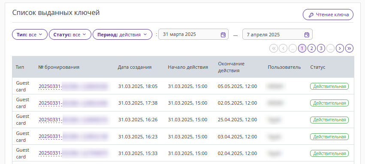Click Действительная badge ending 03.04.2025
The width and height of the screenshot is (365, 164).
pyautogui.click(x=329, y=137)
